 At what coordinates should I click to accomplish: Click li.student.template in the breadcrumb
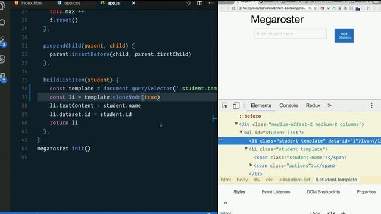(x=336, y=180)
